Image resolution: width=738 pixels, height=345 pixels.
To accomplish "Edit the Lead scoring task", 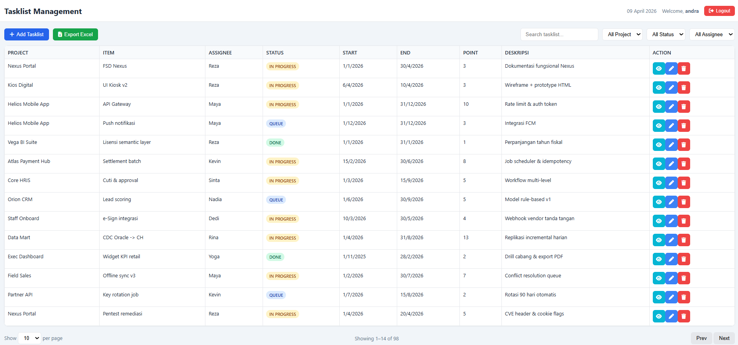I will pyautogui.click(x=671, y=202).
